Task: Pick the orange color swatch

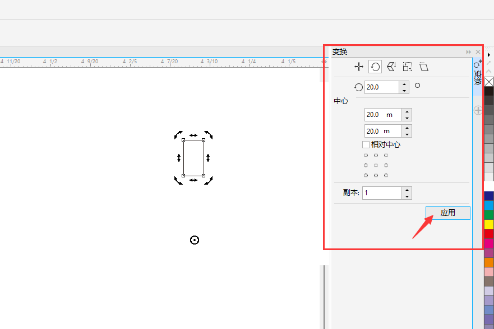Action: pyautogui.click(x=489, y=262)
